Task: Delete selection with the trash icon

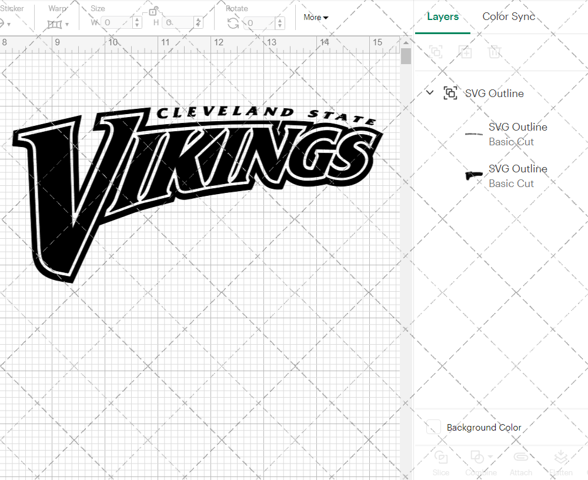Action: [495, 52]
